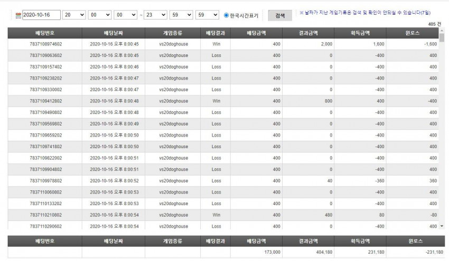The height and width of the screenshot is (261, 449).
Task: Select bet number 7837109157402
Action: point(46,67)
